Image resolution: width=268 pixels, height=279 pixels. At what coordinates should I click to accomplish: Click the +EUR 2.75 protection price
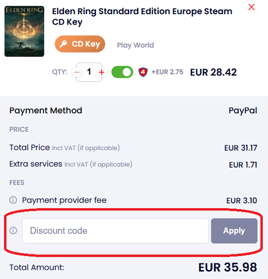[x=167, y=72]
